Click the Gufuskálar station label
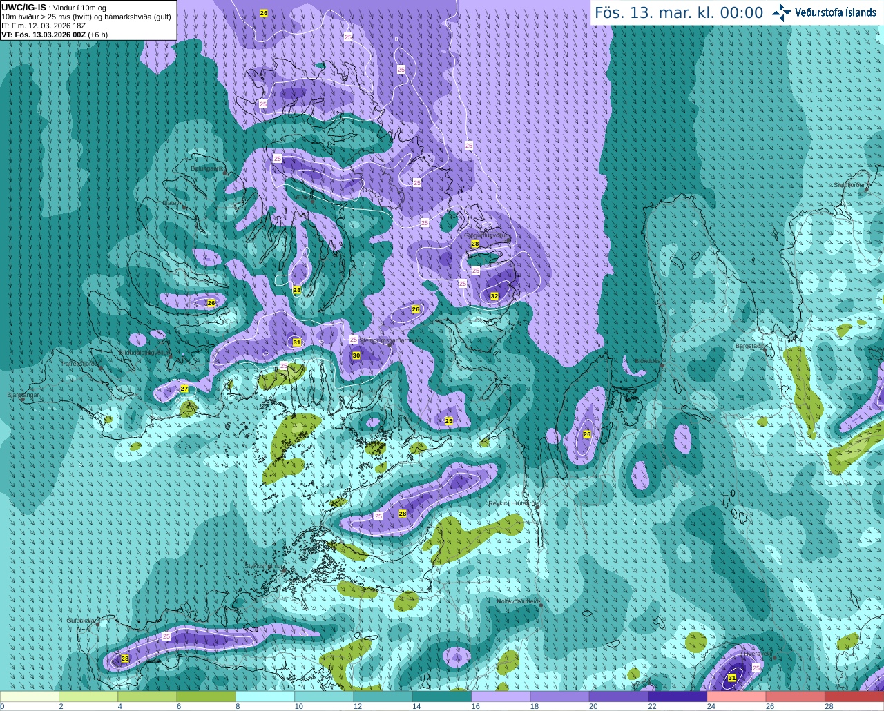Image resolution: width=884 pixels, height=711 pixels. point(81,621)
